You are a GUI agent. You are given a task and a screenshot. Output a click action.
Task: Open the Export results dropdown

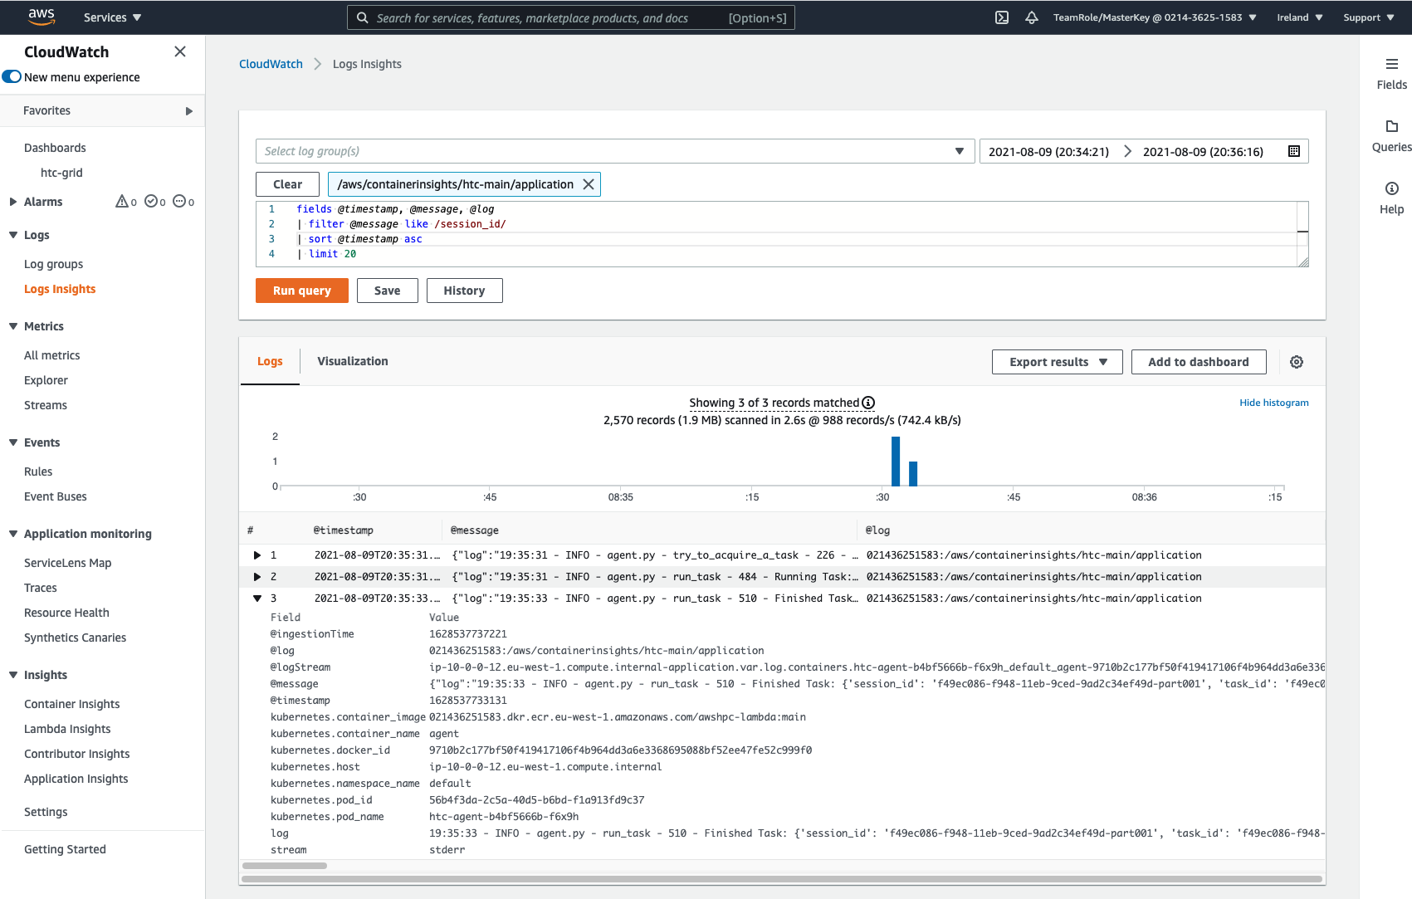pos(1057,362)
